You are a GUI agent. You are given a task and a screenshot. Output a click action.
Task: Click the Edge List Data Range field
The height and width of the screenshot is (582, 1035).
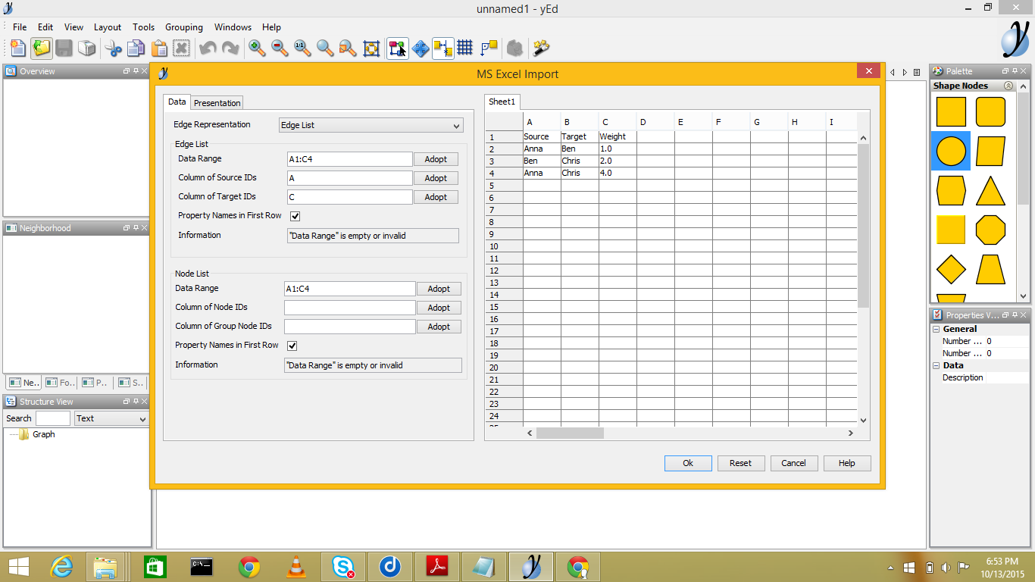349,159
